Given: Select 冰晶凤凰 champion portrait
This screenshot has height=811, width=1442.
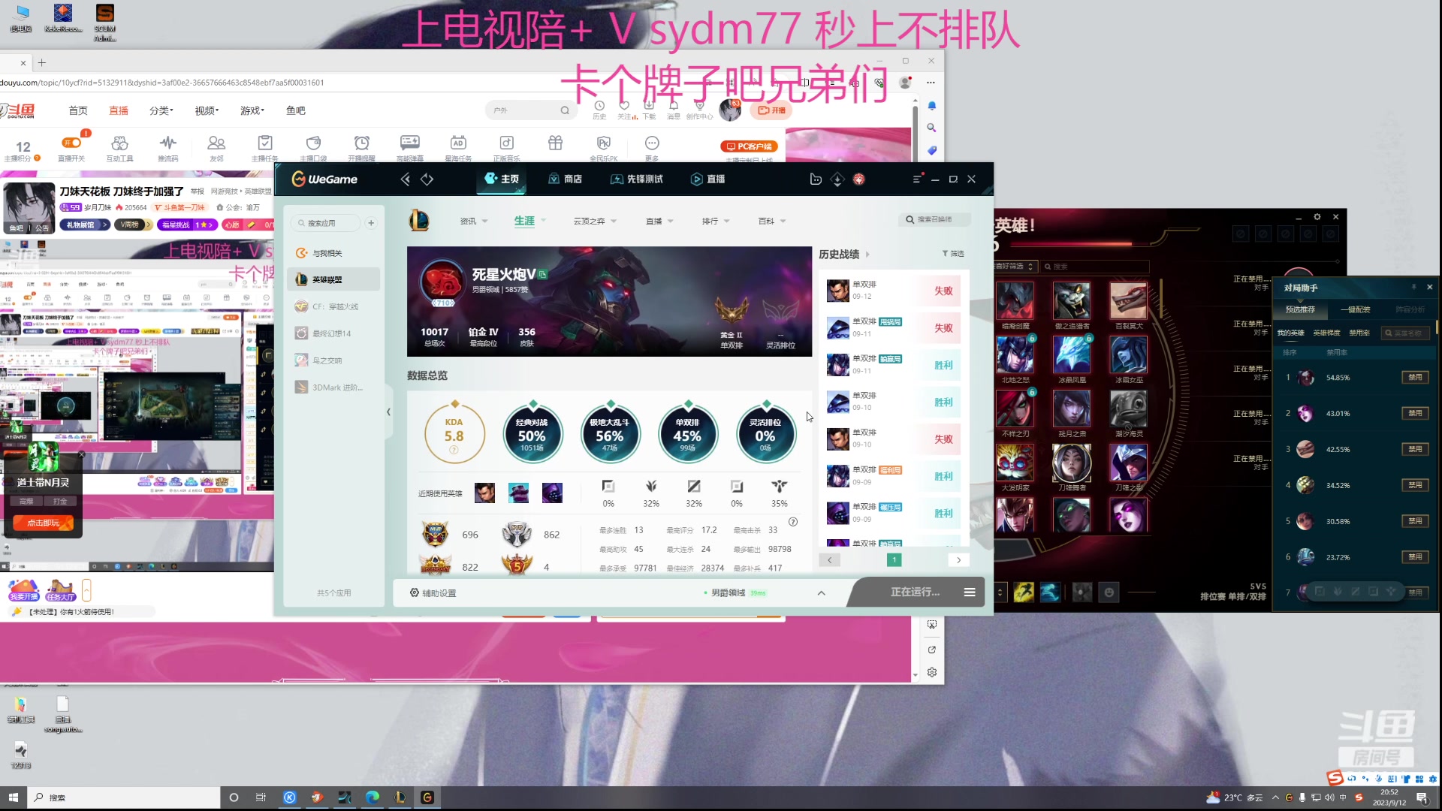Looking at the screenshot, I should (1072, 354).
